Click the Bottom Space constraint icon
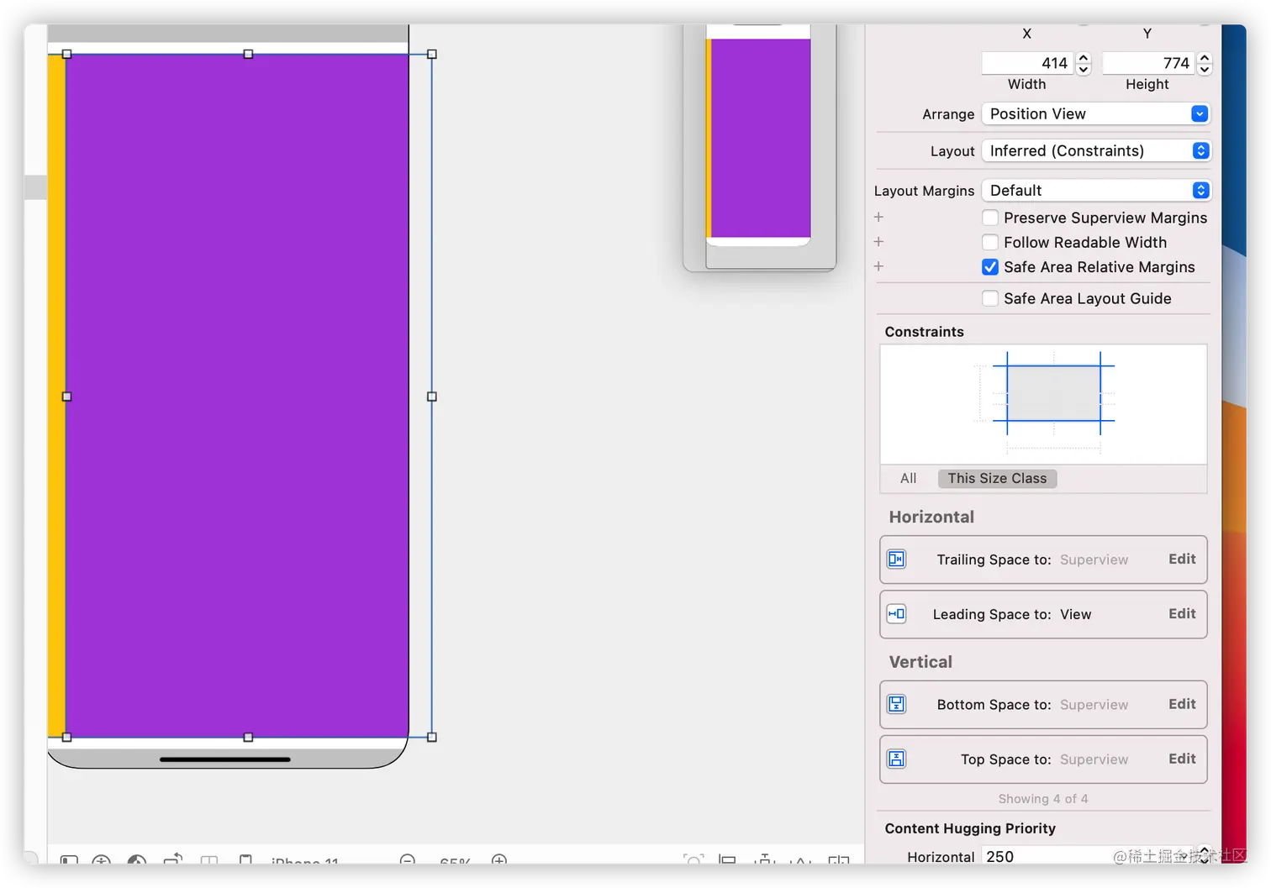The image size is (1271, 888). (x=897, y=704)
